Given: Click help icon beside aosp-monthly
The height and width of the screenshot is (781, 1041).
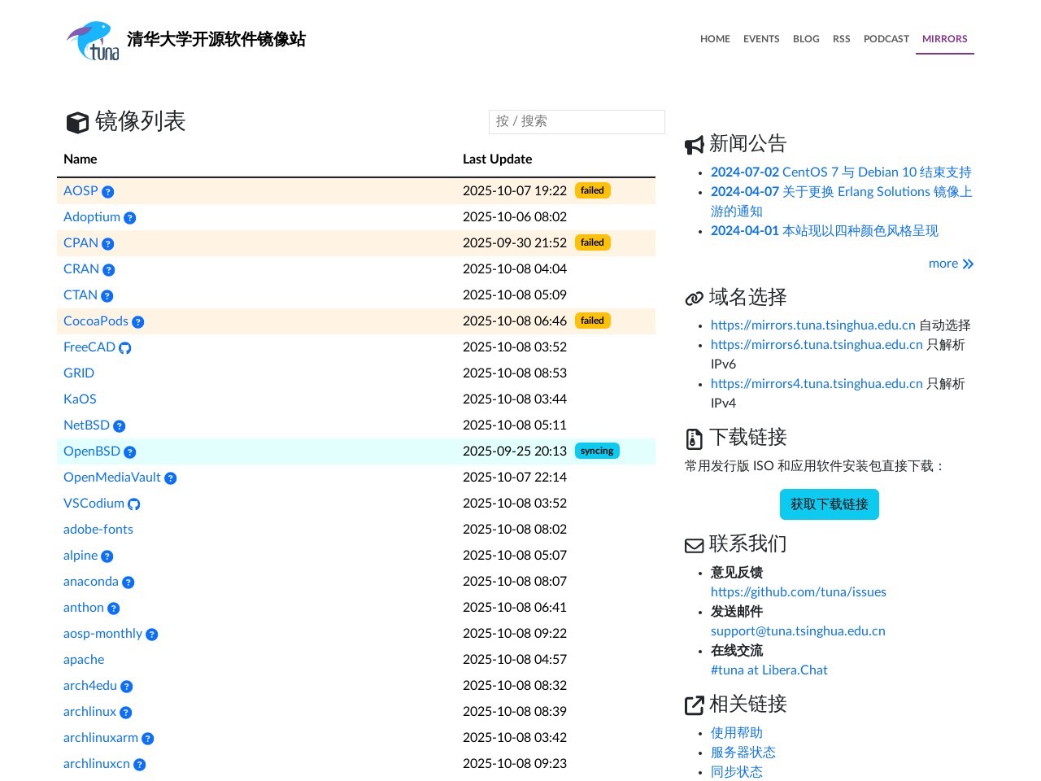Looking at the screenshot, I should coord(152,635).
